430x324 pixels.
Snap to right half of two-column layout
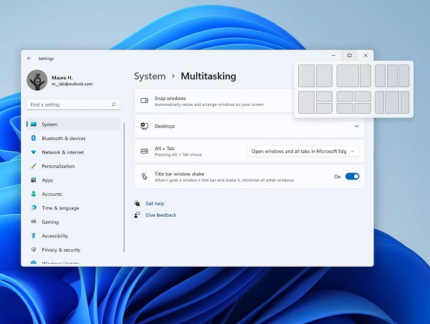click(324, 76)
